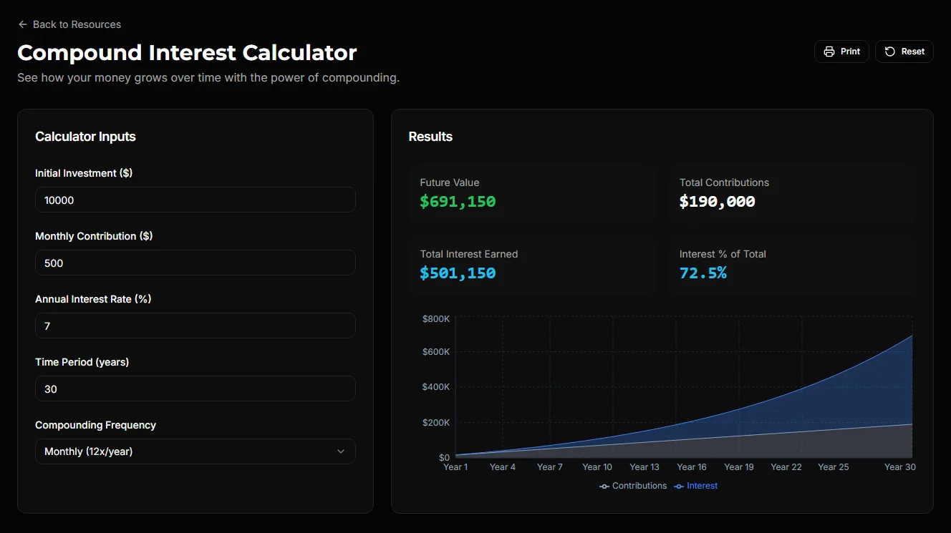Viewport: 951px width, 533px height.
Task: Click the Year 1 axis label
Action: click(x=455, y=467)
